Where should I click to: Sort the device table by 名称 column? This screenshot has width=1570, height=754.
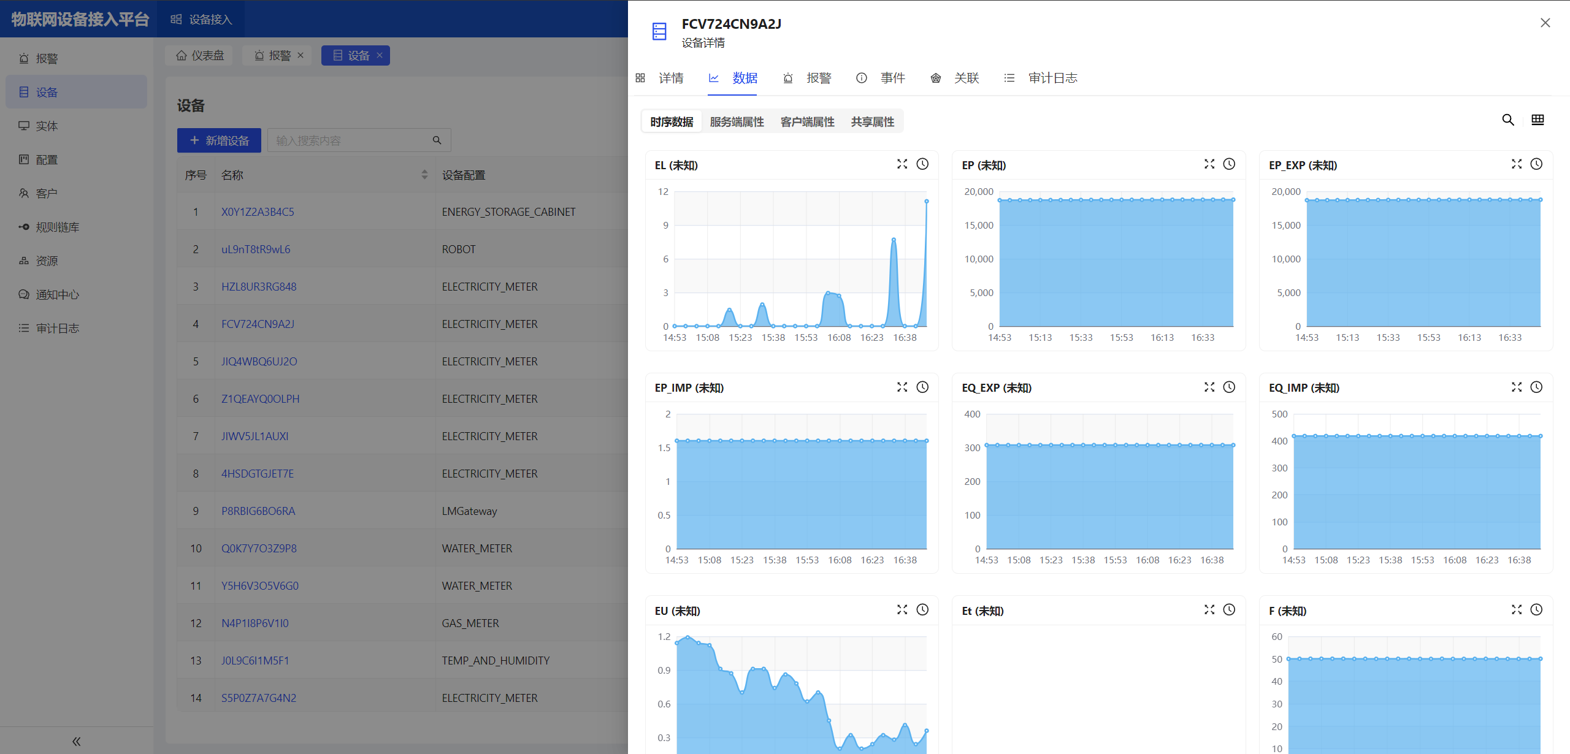(x=424, y=175)
